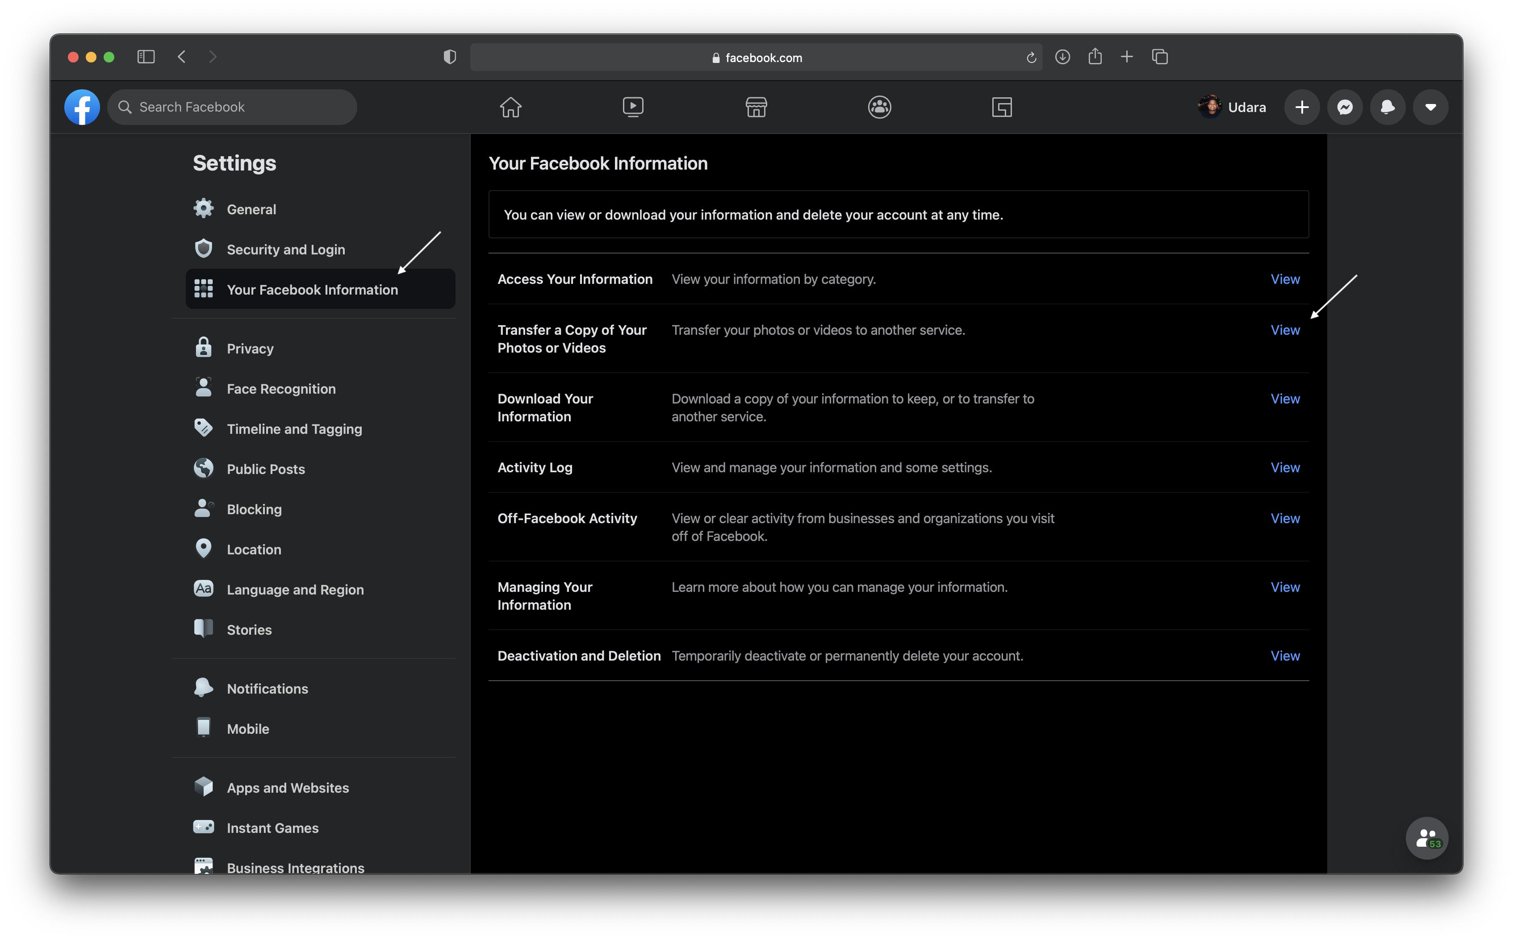Open Notifications settings
This screenshot has width=1513, height=940.
(320, 689)
